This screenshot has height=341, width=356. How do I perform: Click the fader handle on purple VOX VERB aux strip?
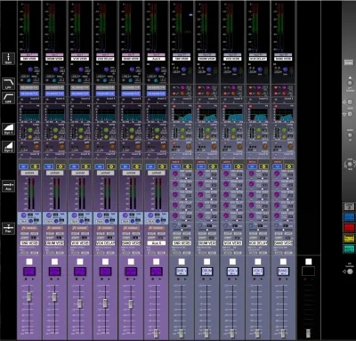pos(80,304)
